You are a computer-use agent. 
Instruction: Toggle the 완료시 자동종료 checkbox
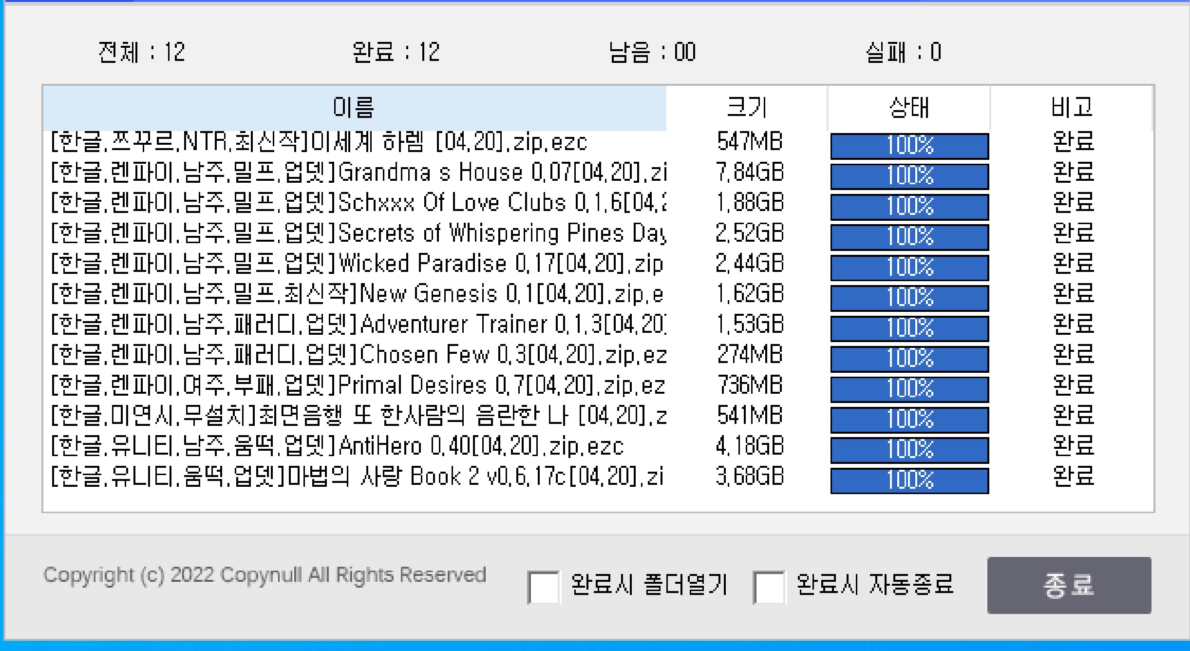[769, 588]
